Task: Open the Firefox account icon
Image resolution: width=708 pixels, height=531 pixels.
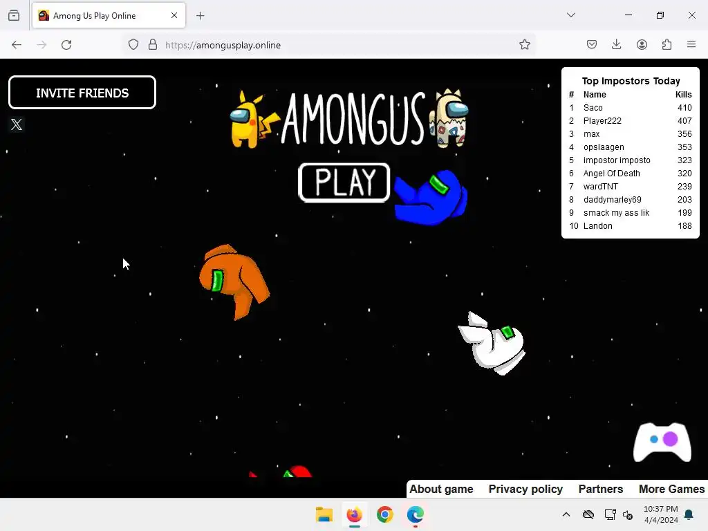Action: pyautogui.click(x=642, y=45)
